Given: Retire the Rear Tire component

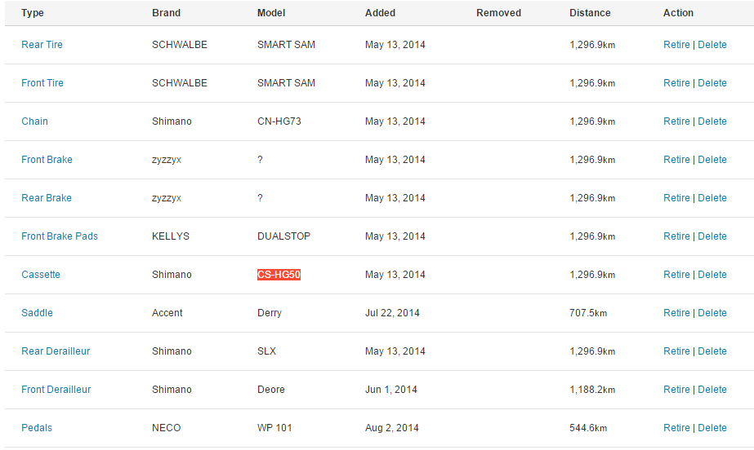Looking at the screenshot, I should click(676, 45).
